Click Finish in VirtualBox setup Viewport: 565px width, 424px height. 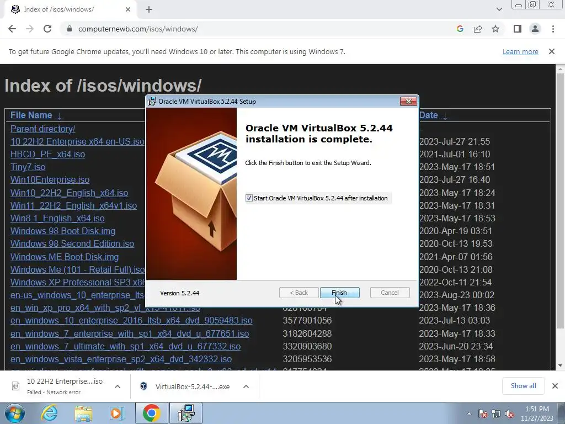click(339, 293)
